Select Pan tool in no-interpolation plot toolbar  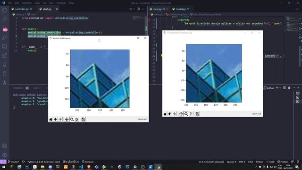click(181, 114)
